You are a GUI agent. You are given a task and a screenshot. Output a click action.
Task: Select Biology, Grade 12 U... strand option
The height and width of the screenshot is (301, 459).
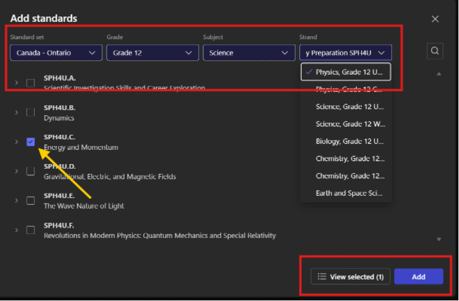click(x=345, y=141)
